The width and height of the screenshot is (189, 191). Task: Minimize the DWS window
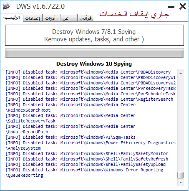(171, 7)
